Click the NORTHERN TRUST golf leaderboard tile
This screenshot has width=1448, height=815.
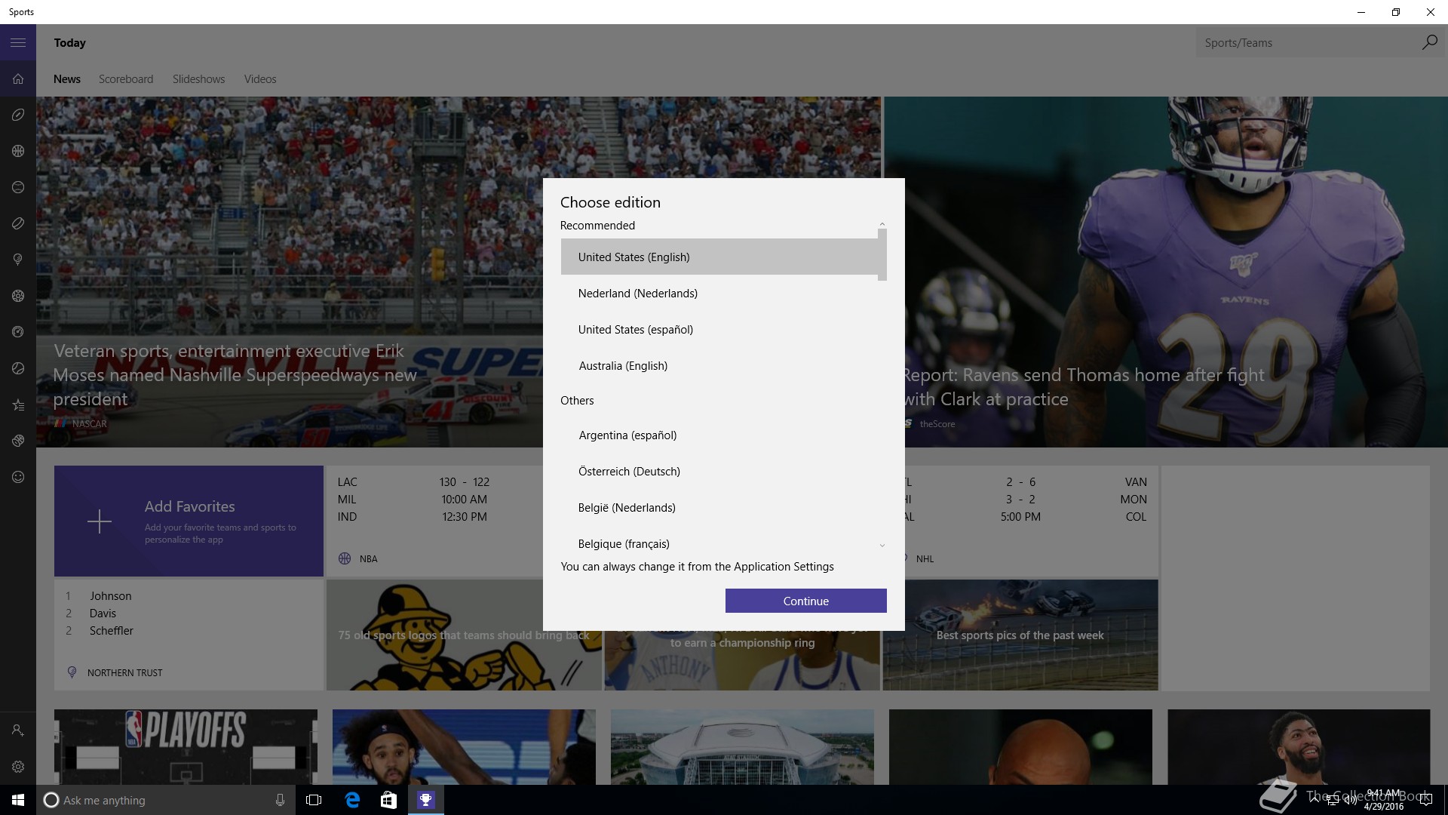pyautogui.click(x=189, y=635)
